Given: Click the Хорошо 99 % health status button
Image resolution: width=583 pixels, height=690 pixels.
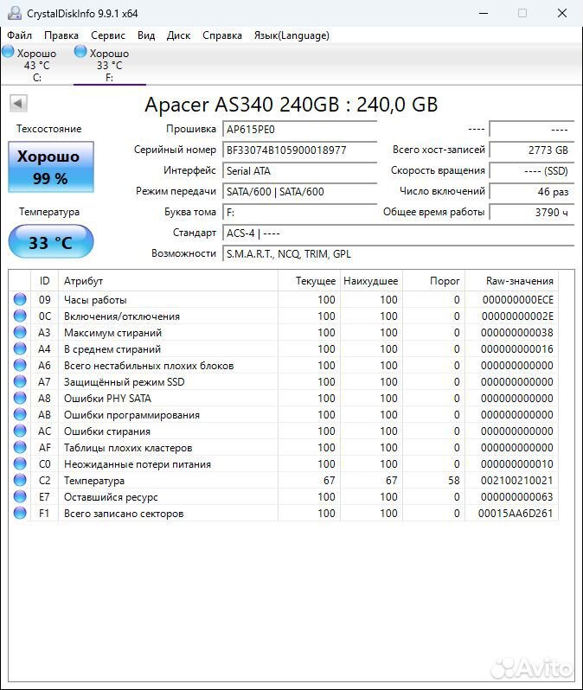Looking at the screenshot, I should point(51,167).
